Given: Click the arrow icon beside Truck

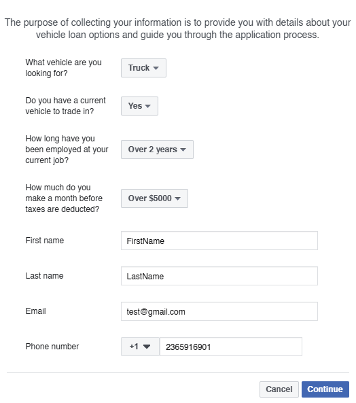Looking at the screenshot, I should pyautogui.click(x=156, y=68).
